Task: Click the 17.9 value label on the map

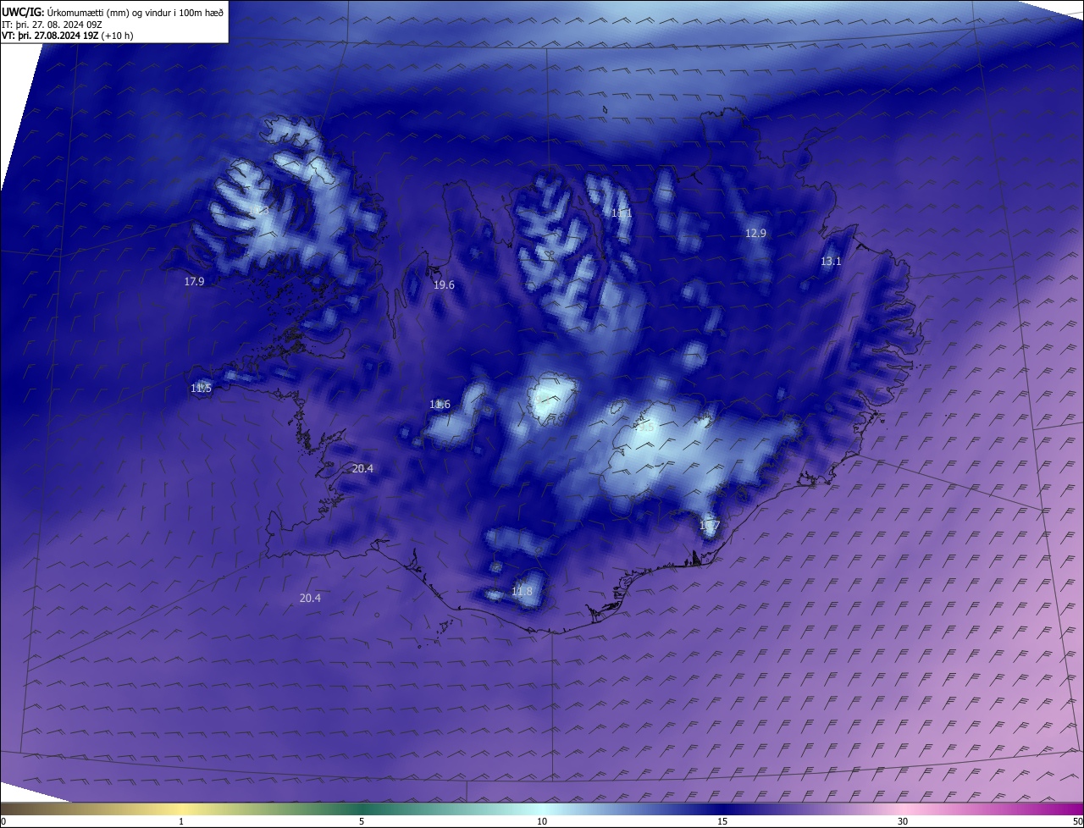Action: [x=194, y=282]
